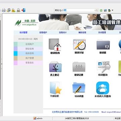The width and height of the screenshot is (121, 121).
Task: Open the 培训管理 menu
Action: (x=24, y=33)
